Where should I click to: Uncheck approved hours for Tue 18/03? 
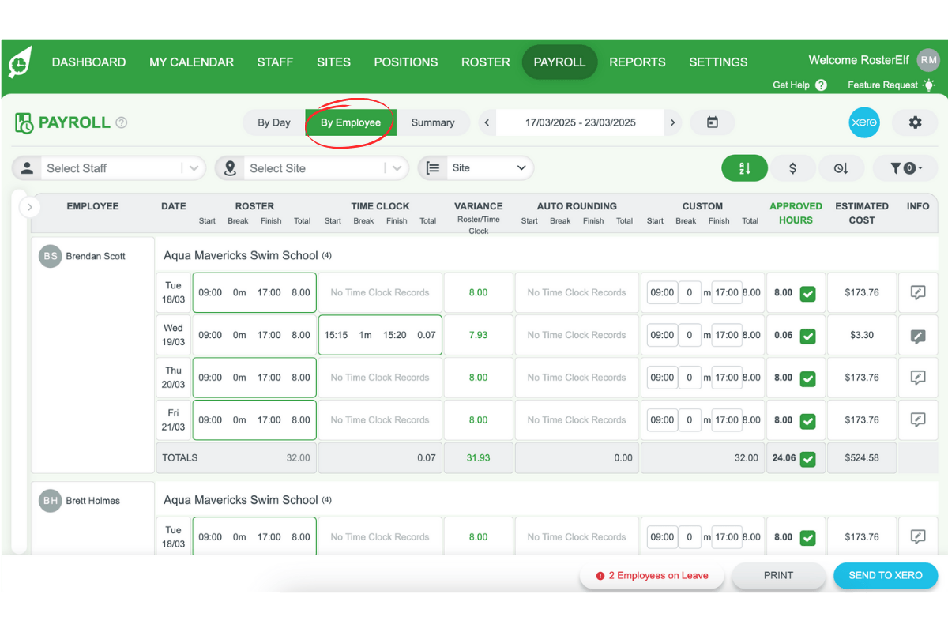tap(807, 292)
